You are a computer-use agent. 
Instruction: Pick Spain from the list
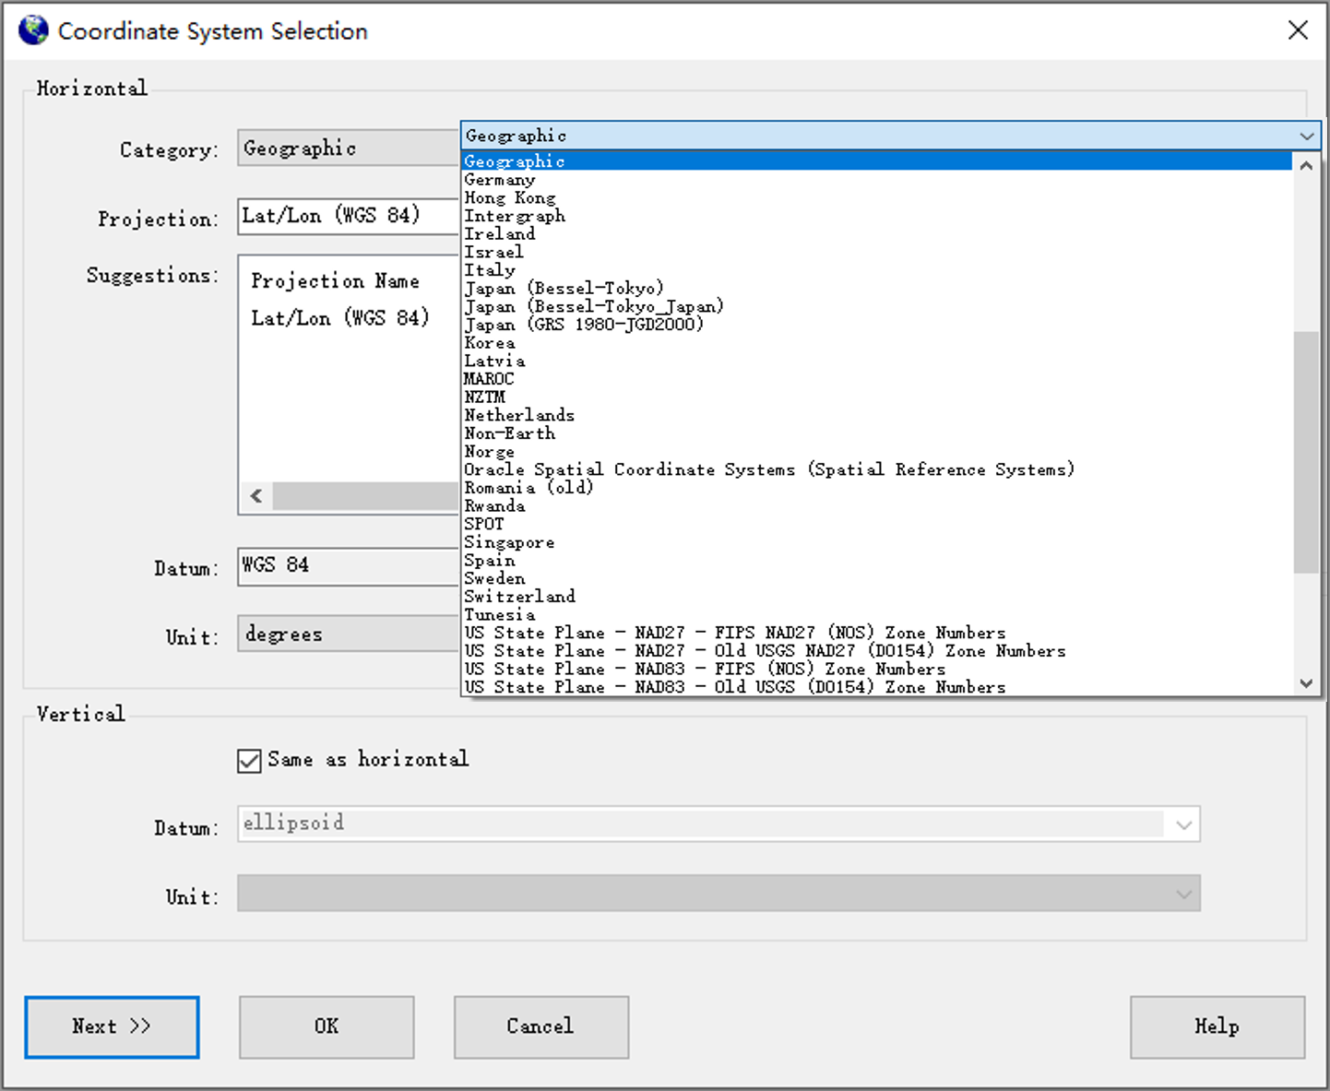coord(876,560)
